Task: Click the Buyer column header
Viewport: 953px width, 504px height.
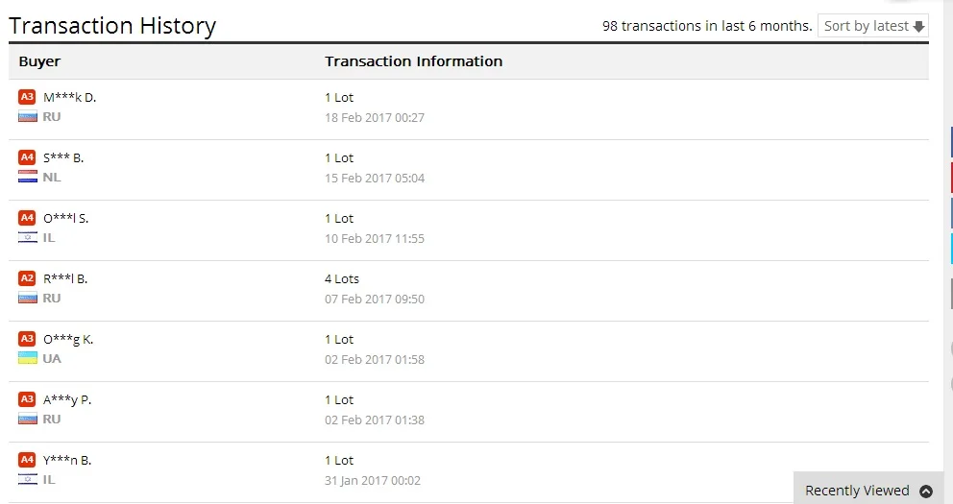Action: [x=39, y=61]
